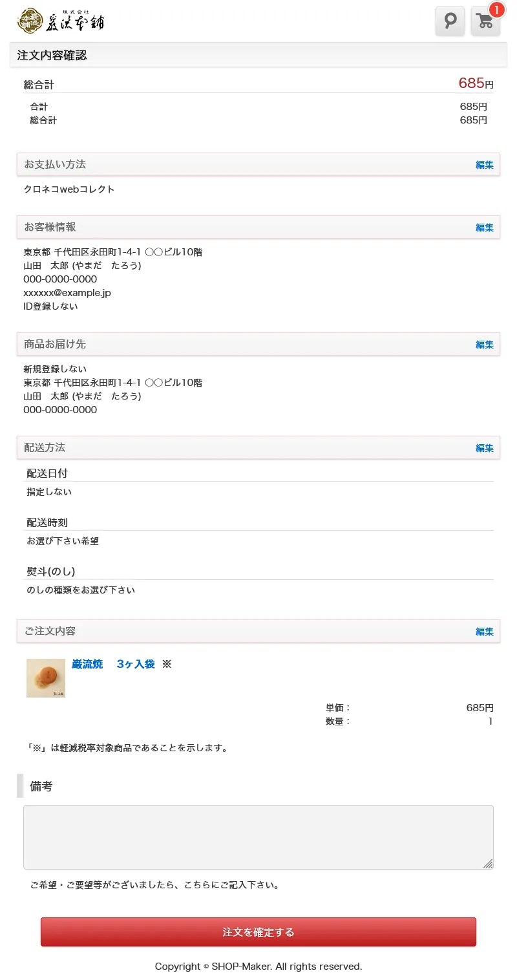Screen dimensions: 517x973
Task: Click the customer phone number under お客様情報
Action: pyautogui.click(x=60, y=279)
